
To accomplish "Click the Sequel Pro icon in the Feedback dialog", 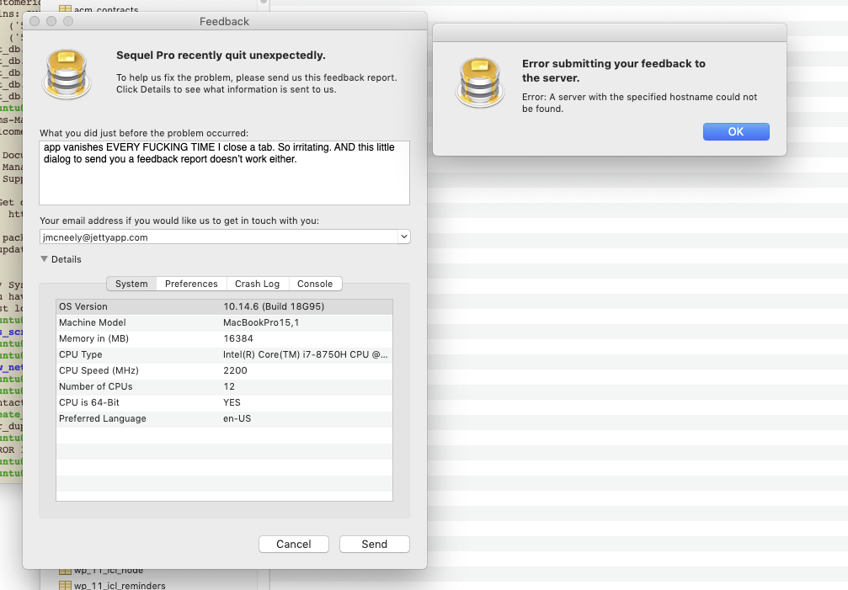I will 67,73.
